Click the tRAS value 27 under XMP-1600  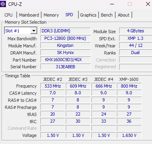[129, 114]
